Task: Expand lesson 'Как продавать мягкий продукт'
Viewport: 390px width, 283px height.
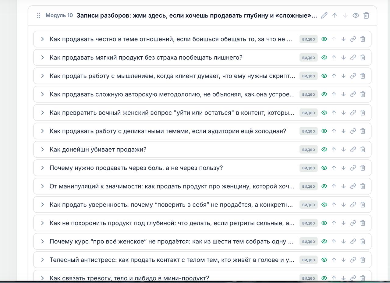Action: pyautogui.click(x=42, y=58)
